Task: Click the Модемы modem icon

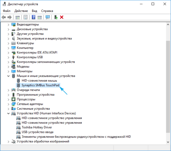Action: point(13,66)
